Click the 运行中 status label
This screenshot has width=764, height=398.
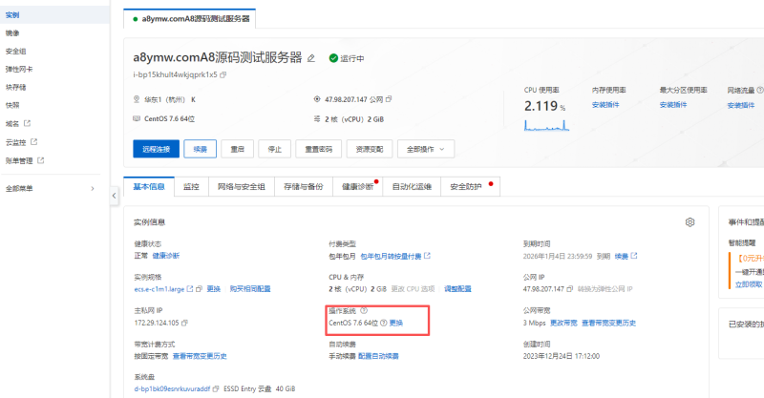pos(352,58)
